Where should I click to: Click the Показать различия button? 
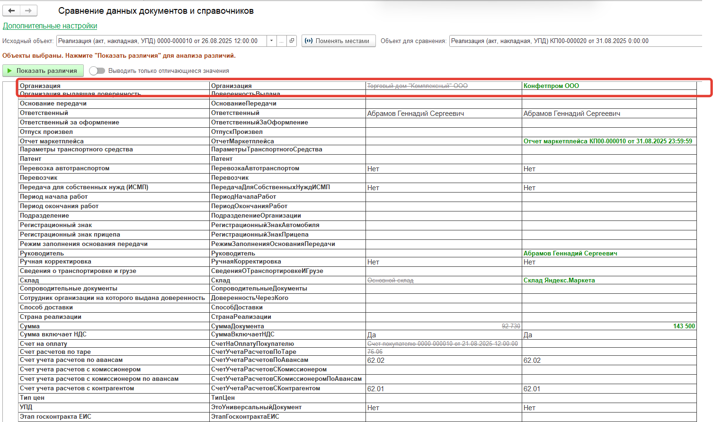click(x=43, y=70)
